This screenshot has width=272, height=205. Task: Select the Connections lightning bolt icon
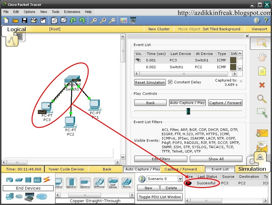tap(47, 179)
